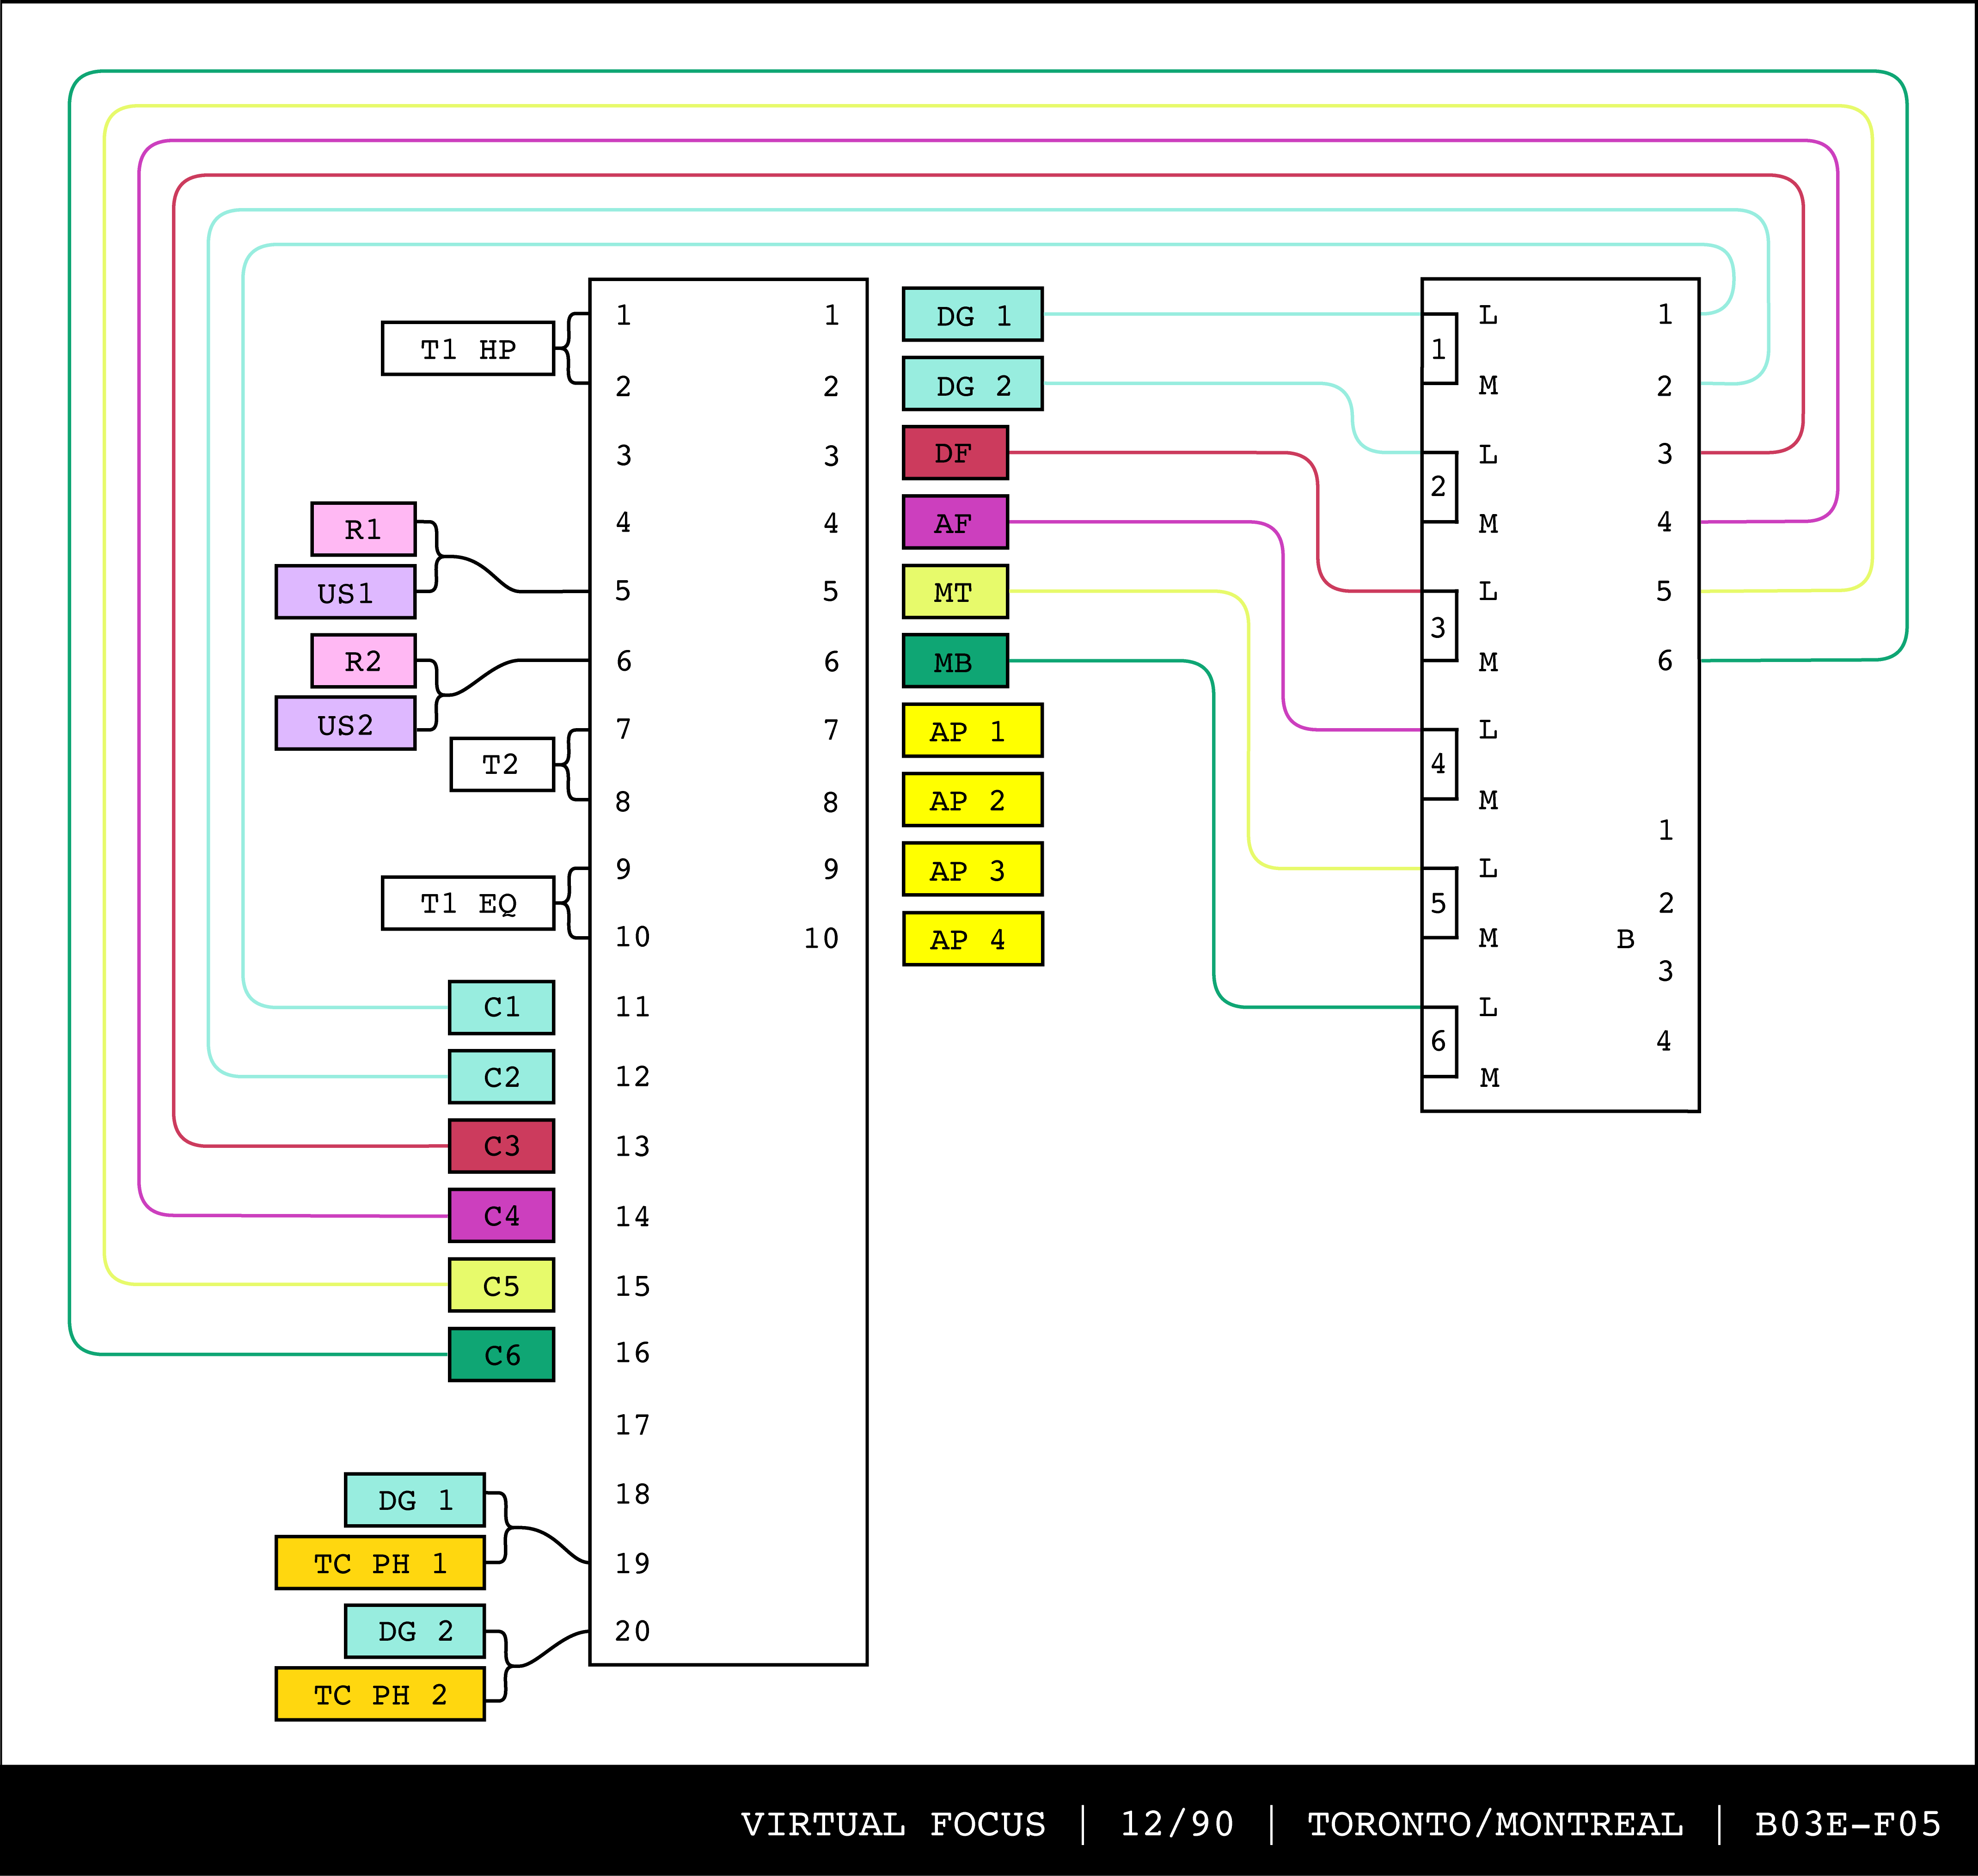Screen dimensions: 1978x1876
Task: Click the green MB block
Action: click(x=955, y=662)
